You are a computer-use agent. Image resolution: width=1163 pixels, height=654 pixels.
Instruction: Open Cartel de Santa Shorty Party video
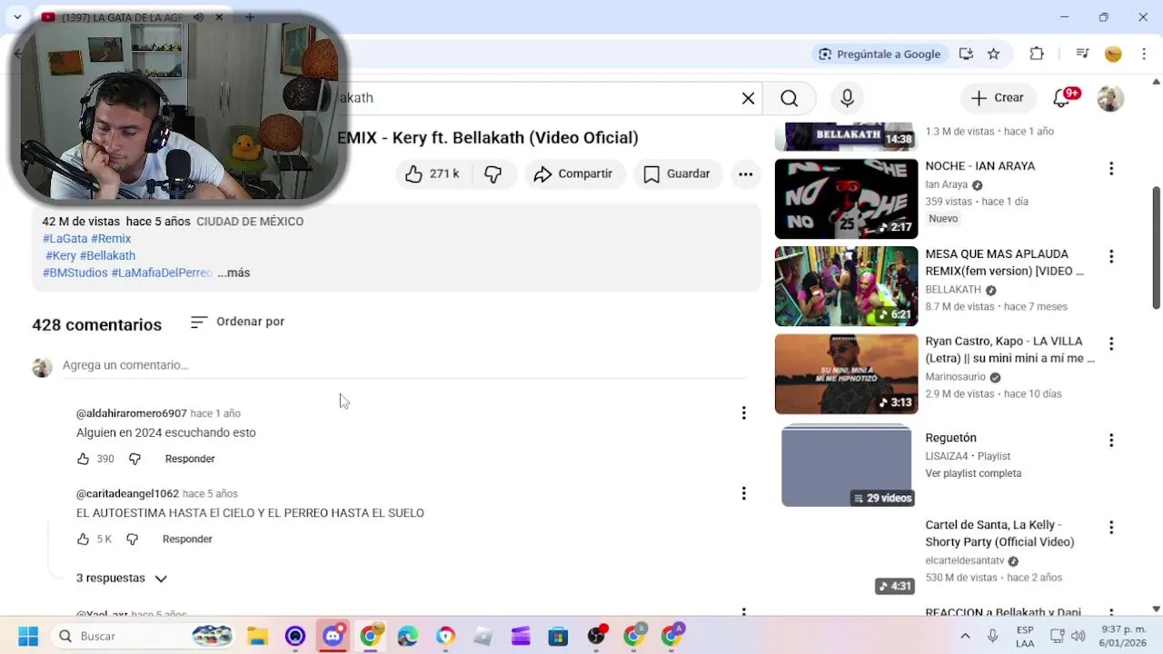999,533
